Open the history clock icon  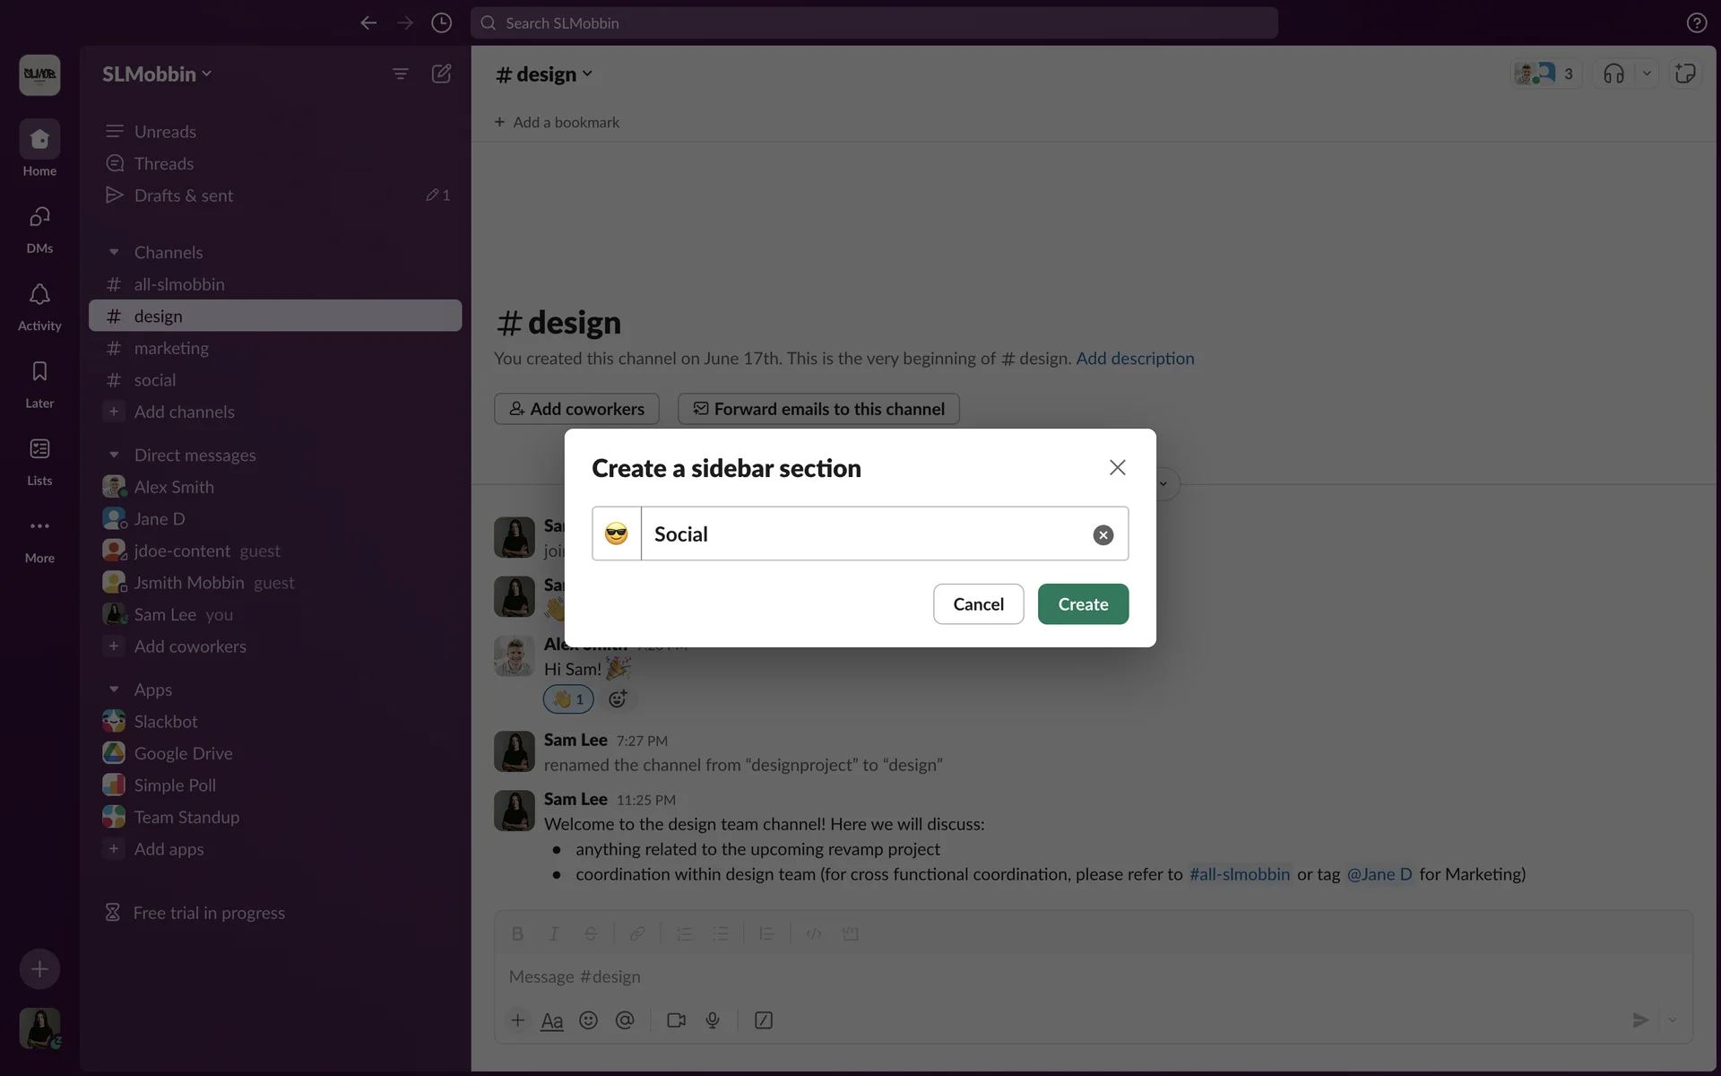tap(441, 23)
